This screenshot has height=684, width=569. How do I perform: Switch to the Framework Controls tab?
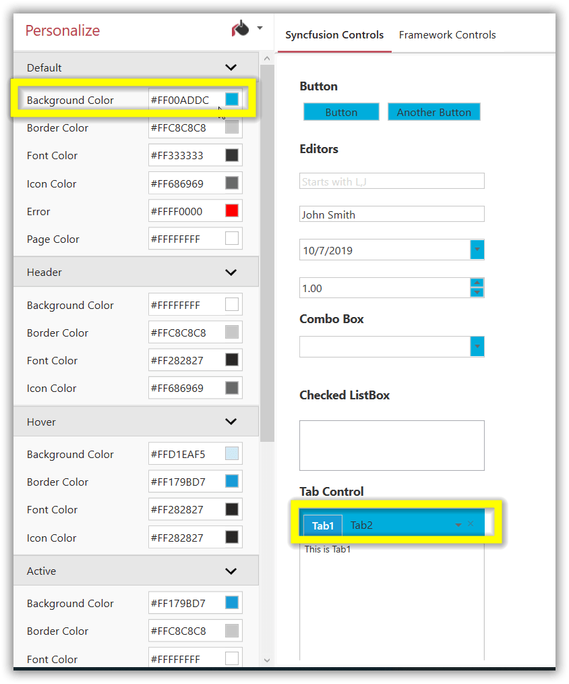(447, 34)
